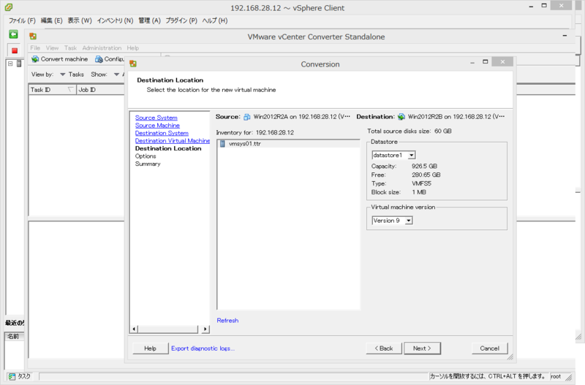
Task: Click the vSphere Client title bar logo
Action: (9, 7)
